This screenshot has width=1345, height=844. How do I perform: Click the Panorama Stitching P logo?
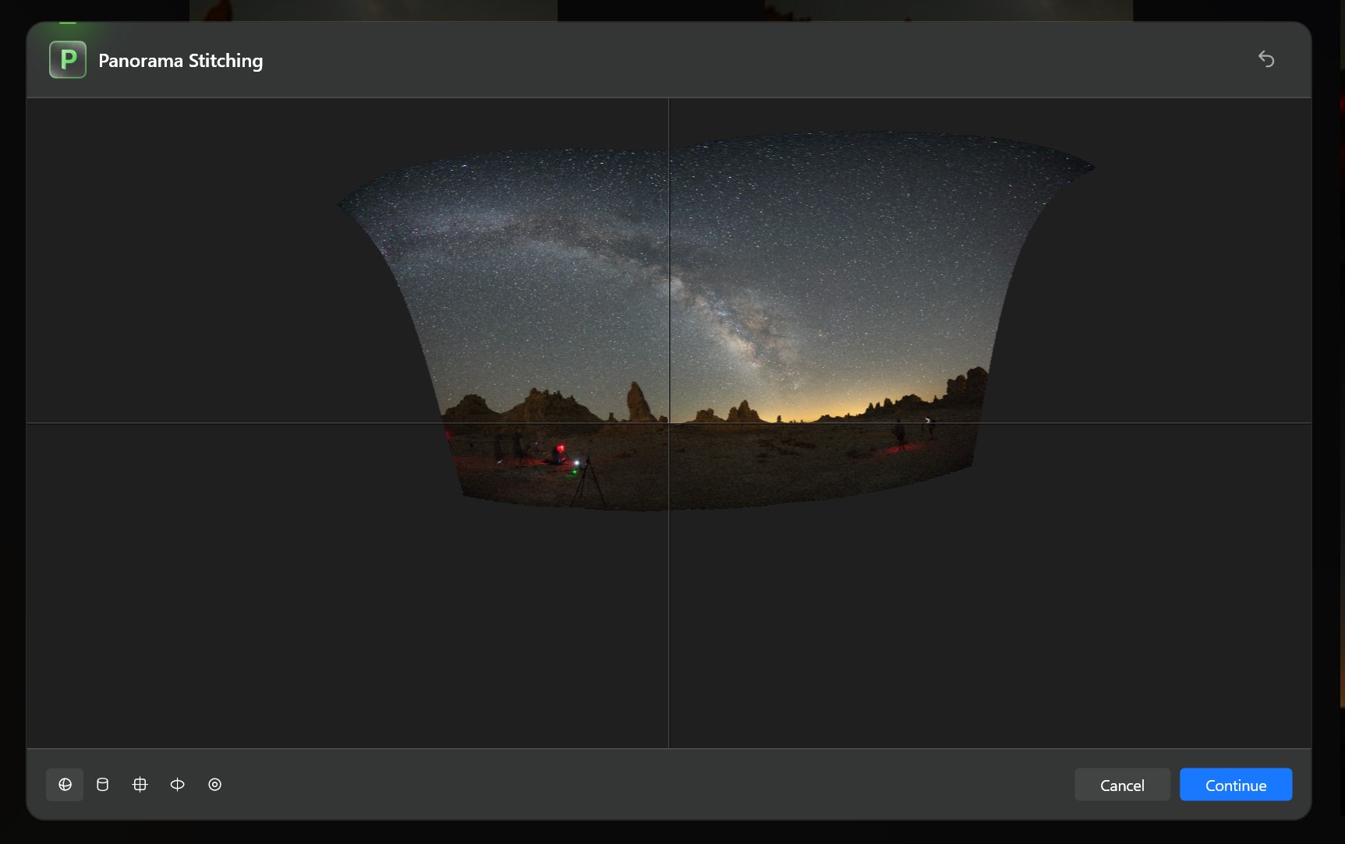click(x=67, y=59)
